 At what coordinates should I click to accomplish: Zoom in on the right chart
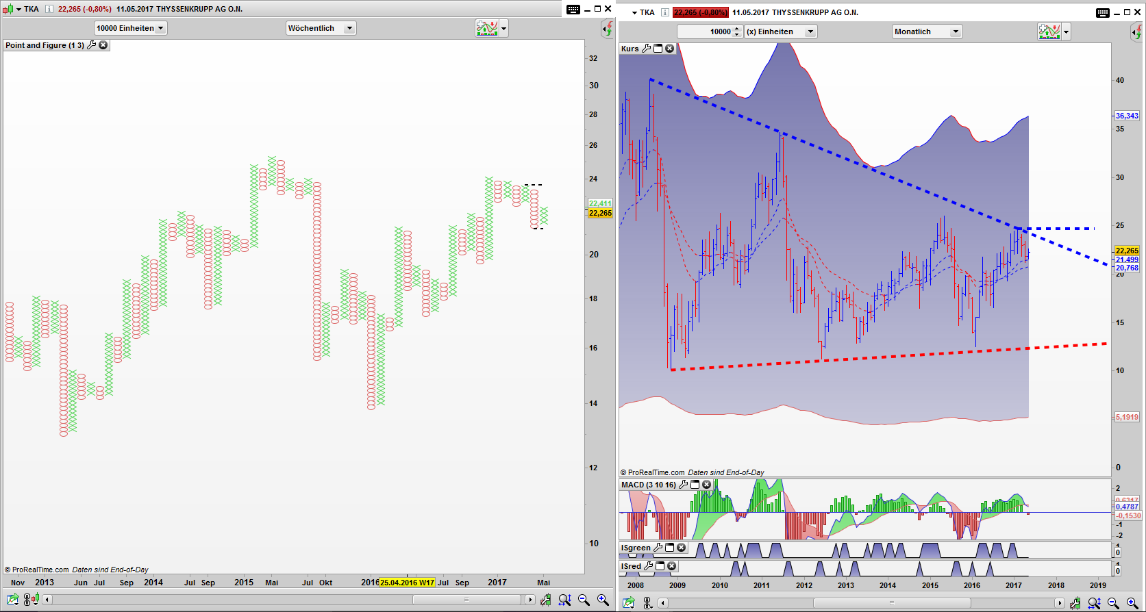[x=1132, y=603]
